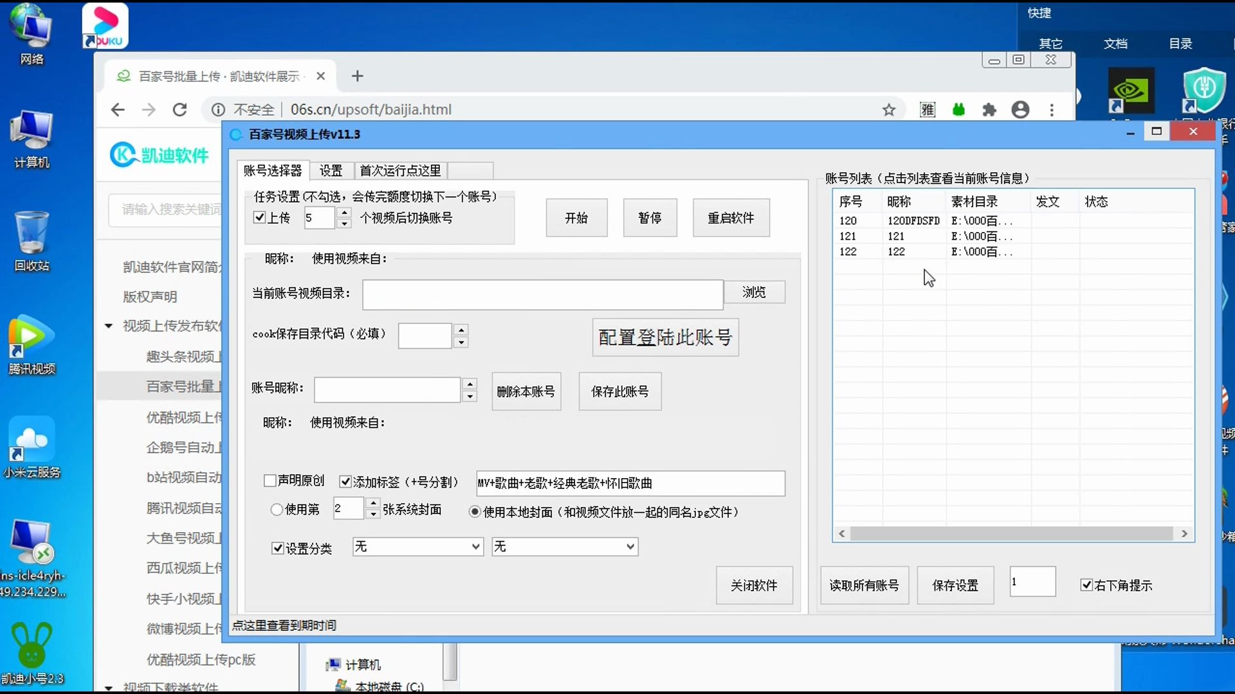Increase the system cover number spinner
Screen dimensions: 1235x694
pyautogui.click(x=373, y=503)
